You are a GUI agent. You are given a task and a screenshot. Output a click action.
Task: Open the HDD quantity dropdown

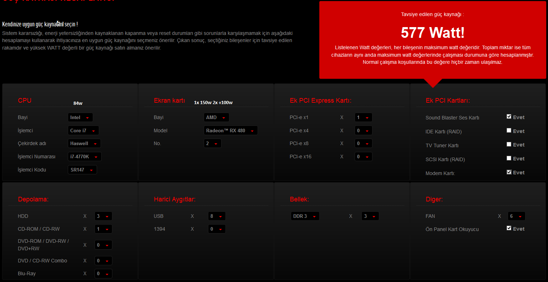click(103, 216)
